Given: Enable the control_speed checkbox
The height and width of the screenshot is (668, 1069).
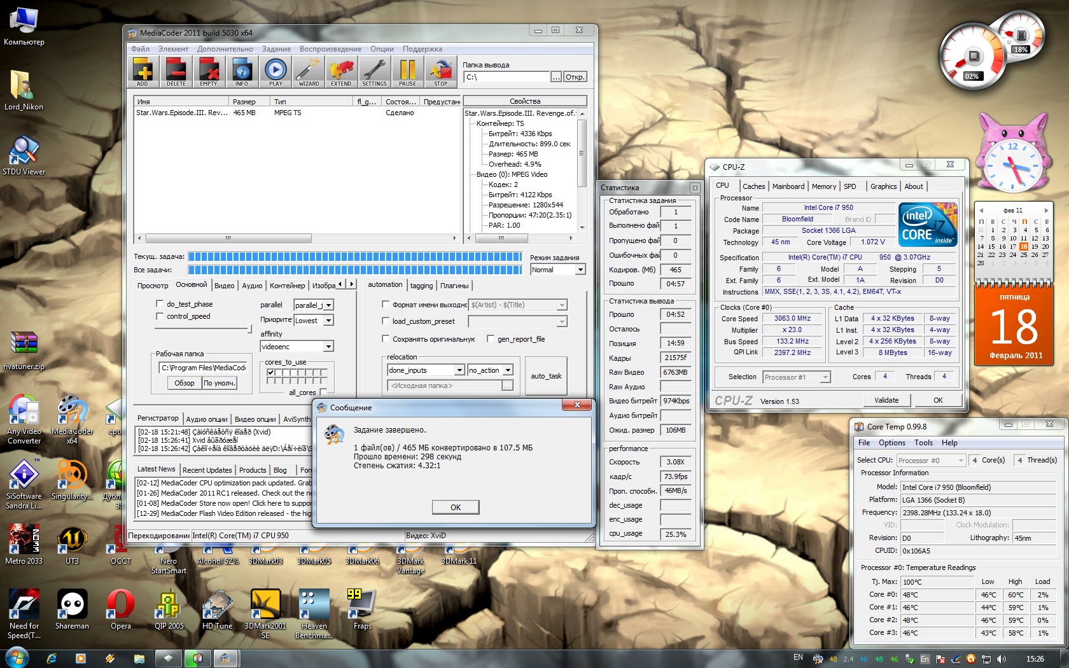Looking at the screenshot, I should coord(160,316).
